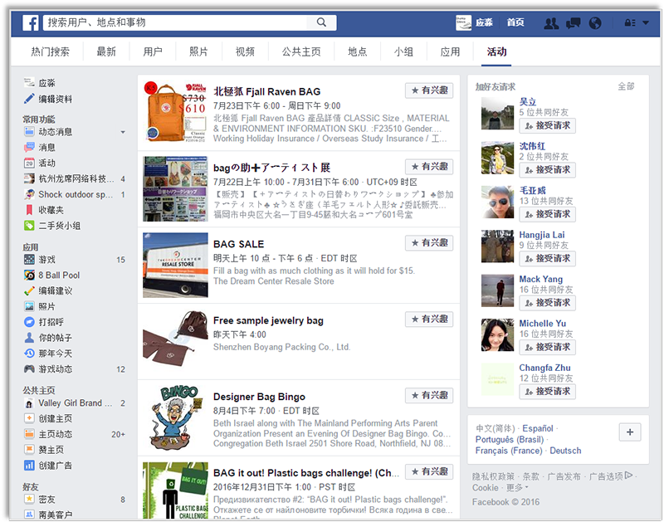Screen dimensions: 664x522
Task: Click the 编辑建议 checkmark icon
Action: (x=29, y=290)
